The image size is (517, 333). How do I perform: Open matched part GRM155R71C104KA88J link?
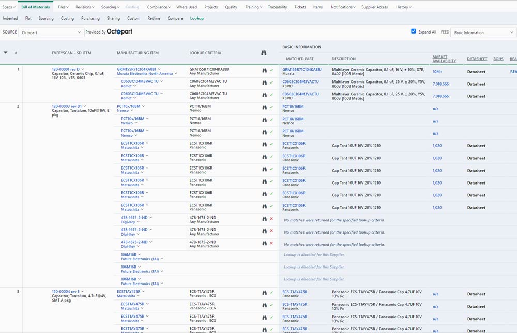[302, 70]
